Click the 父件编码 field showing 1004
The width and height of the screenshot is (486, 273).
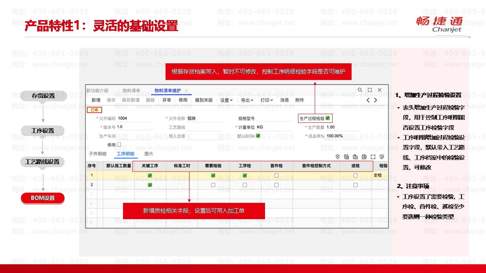click(x=135, y=118)
